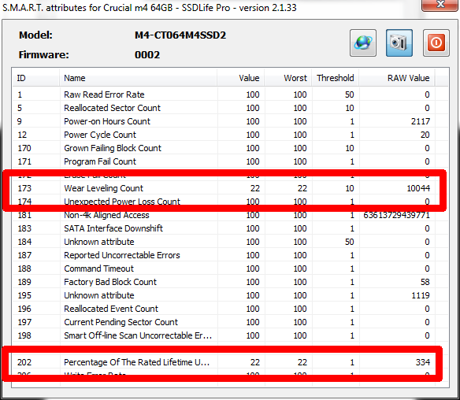Sort by the Threshold column header
Image resolution: width=460 pixels, height=400 pixels.
pyautogui.click(x=335, y=78)
